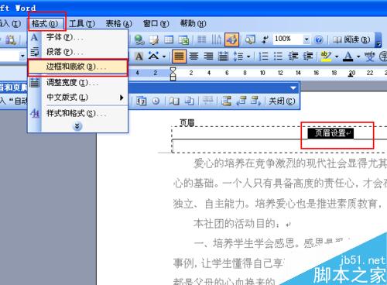Click the text direction icon

point(216,39)
